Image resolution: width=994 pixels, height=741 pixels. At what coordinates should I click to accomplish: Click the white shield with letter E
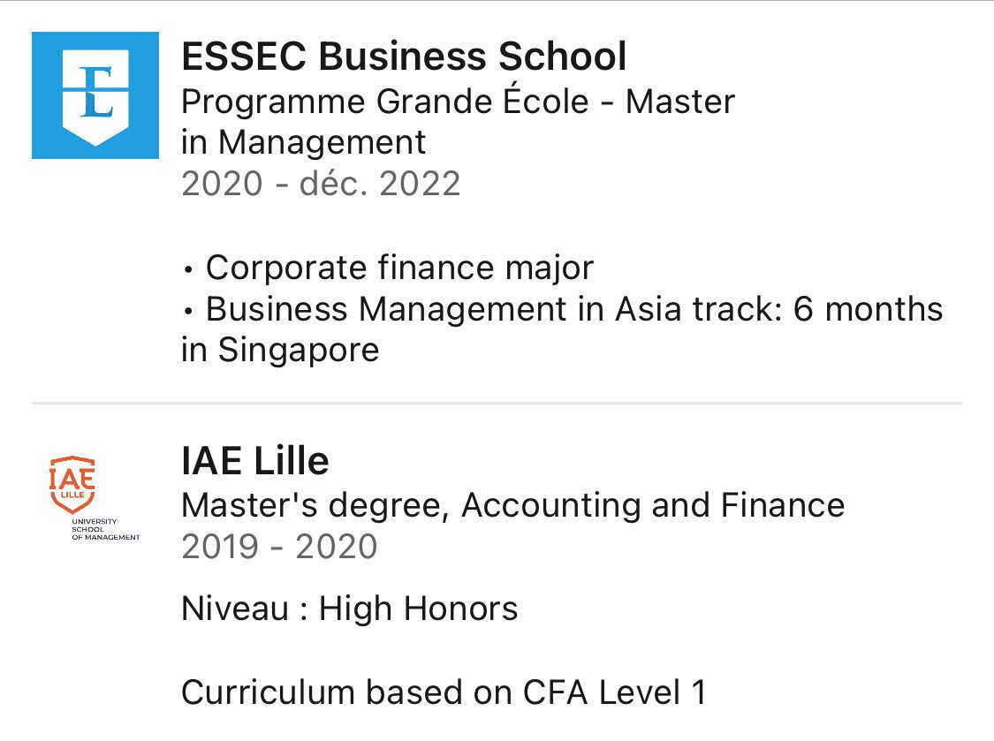pyautogui.click(x=95, y=98)
